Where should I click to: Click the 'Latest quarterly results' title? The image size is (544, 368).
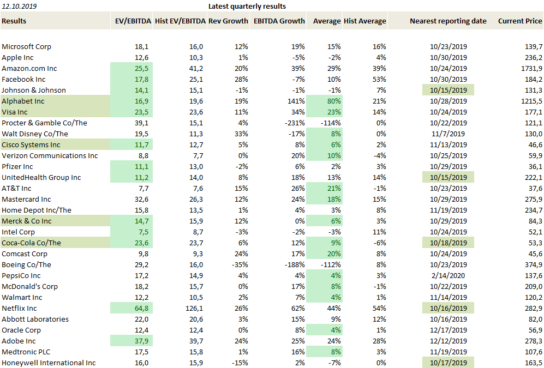(247, 6)
